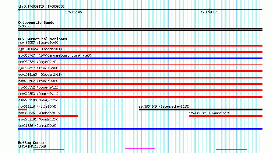This screenshot has width=271, height=153.
Task: Open variant nsv328116 (Mills2006)
Action: pyautogui.click(x=37, y=106)
